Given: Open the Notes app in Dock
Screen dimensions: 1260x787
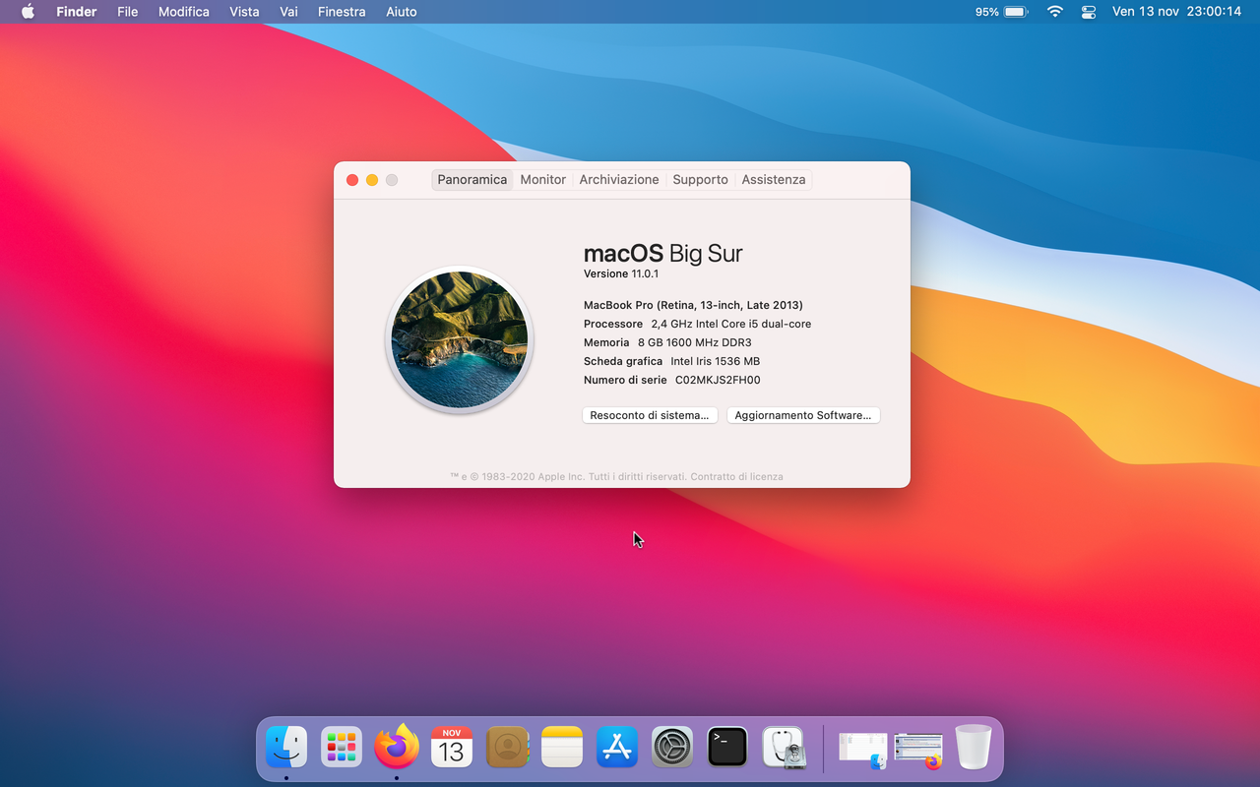Looking at the screenshot, I should point(562,748).
